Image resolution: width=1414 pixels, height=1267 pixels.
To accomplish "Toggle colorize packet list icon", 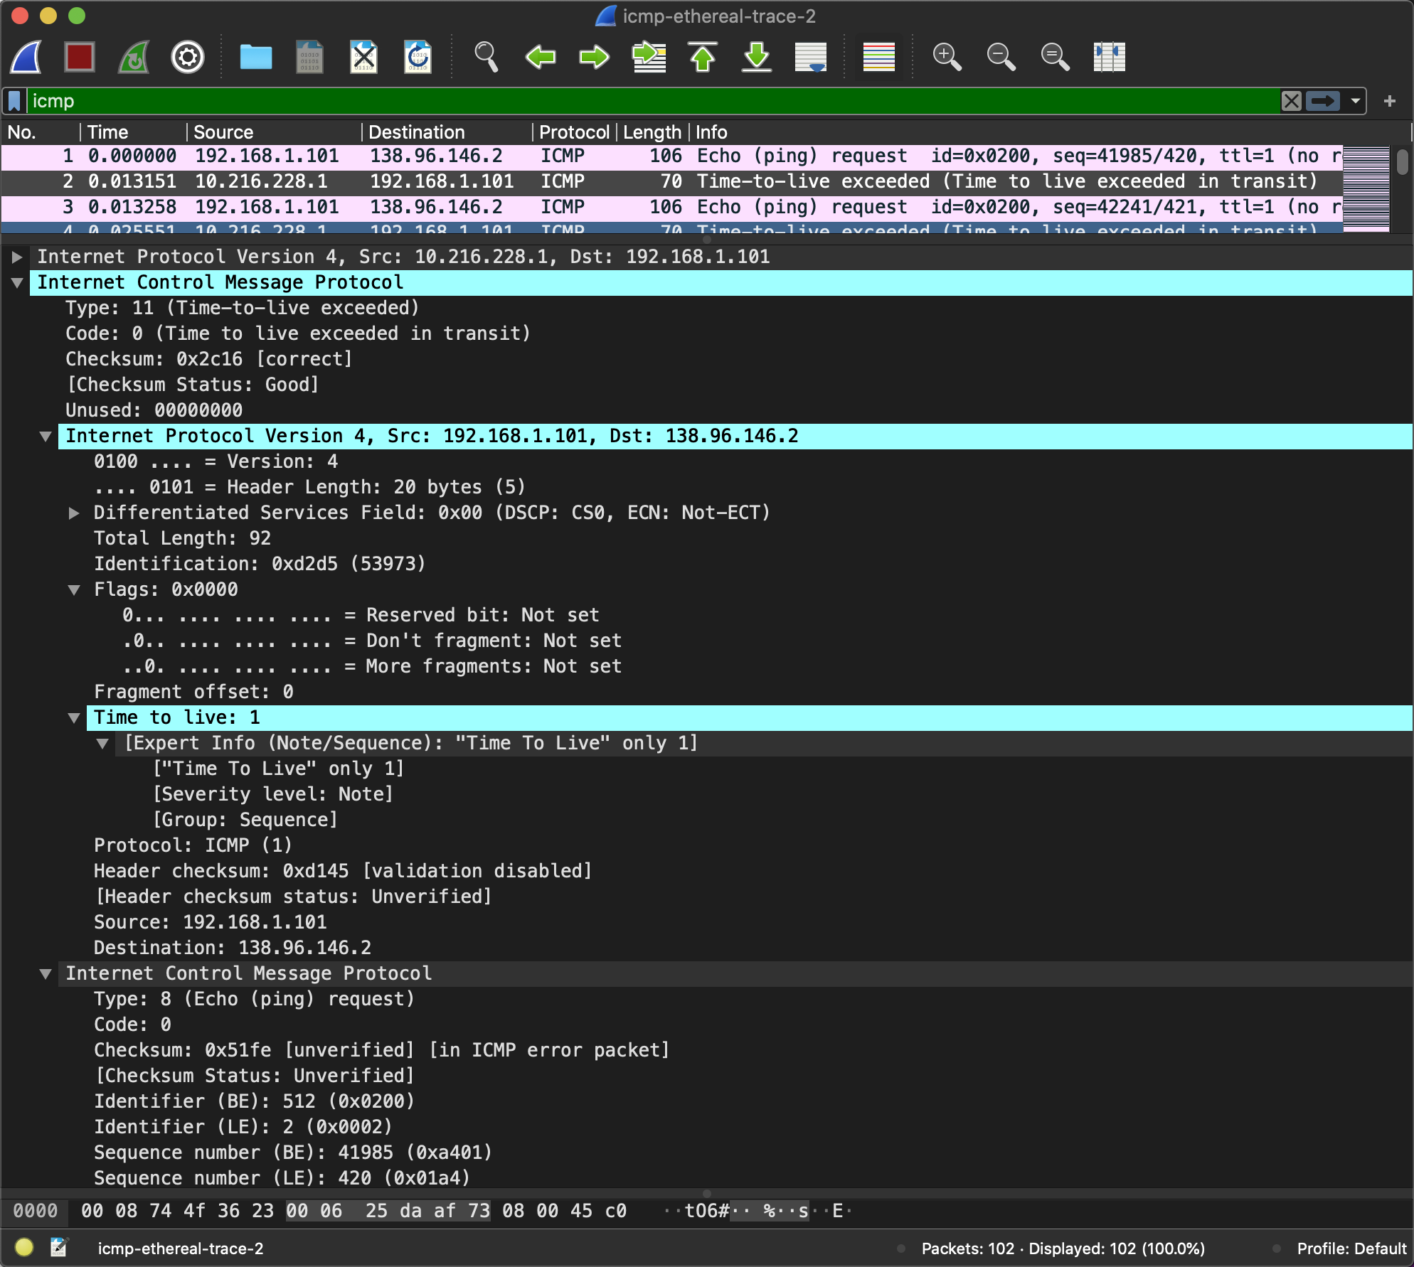I will pos(878,57).
